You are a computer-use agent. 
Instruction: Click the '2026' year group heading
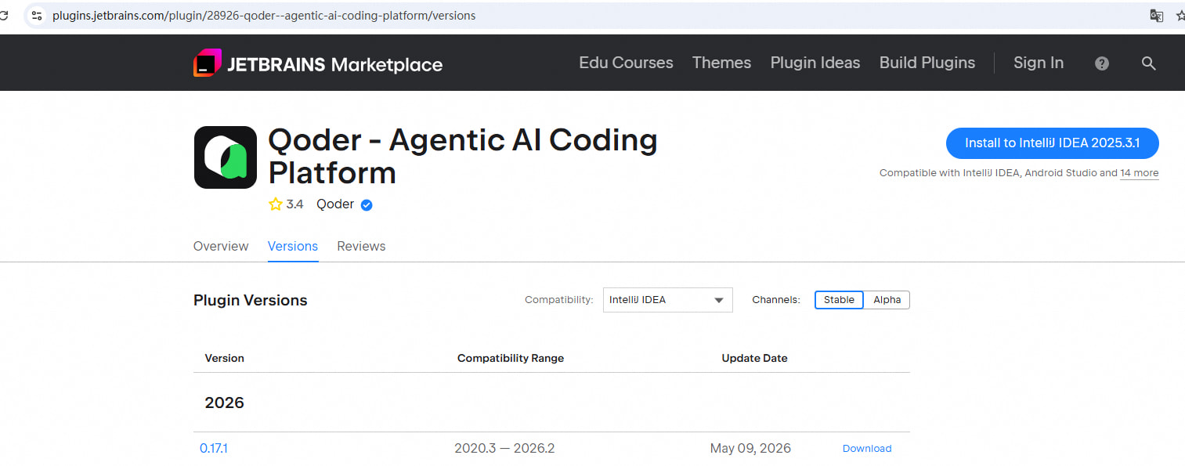[x=225, y=403]
